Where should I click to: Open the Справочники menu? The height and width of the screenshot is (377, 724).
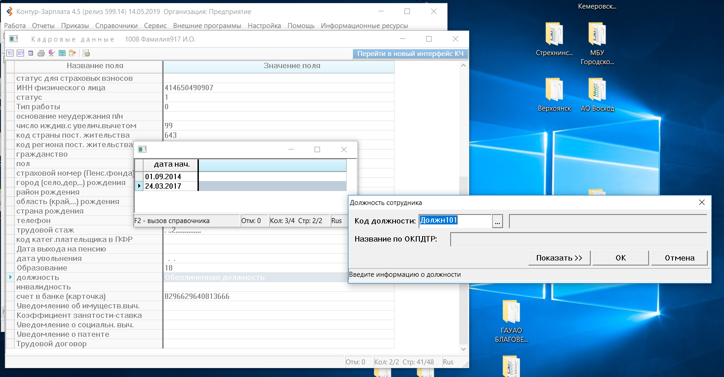pyautogui.click(x=117, y=26)
